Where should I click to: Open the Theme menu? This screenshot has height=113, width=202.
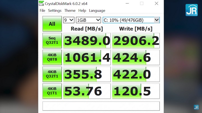pyautogui.click(x=70, y=11)
